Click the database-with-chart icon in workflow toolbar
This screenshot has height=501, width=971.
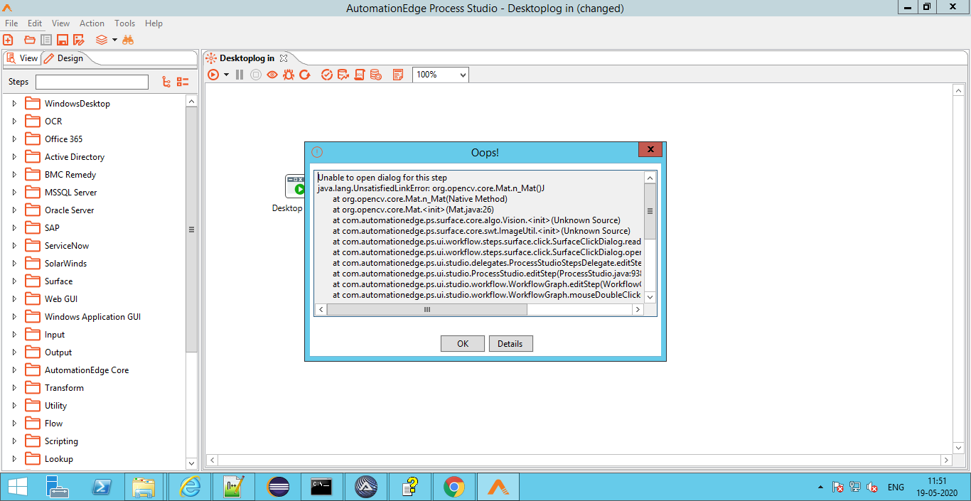pyautogui.click(x=343, y=75)
